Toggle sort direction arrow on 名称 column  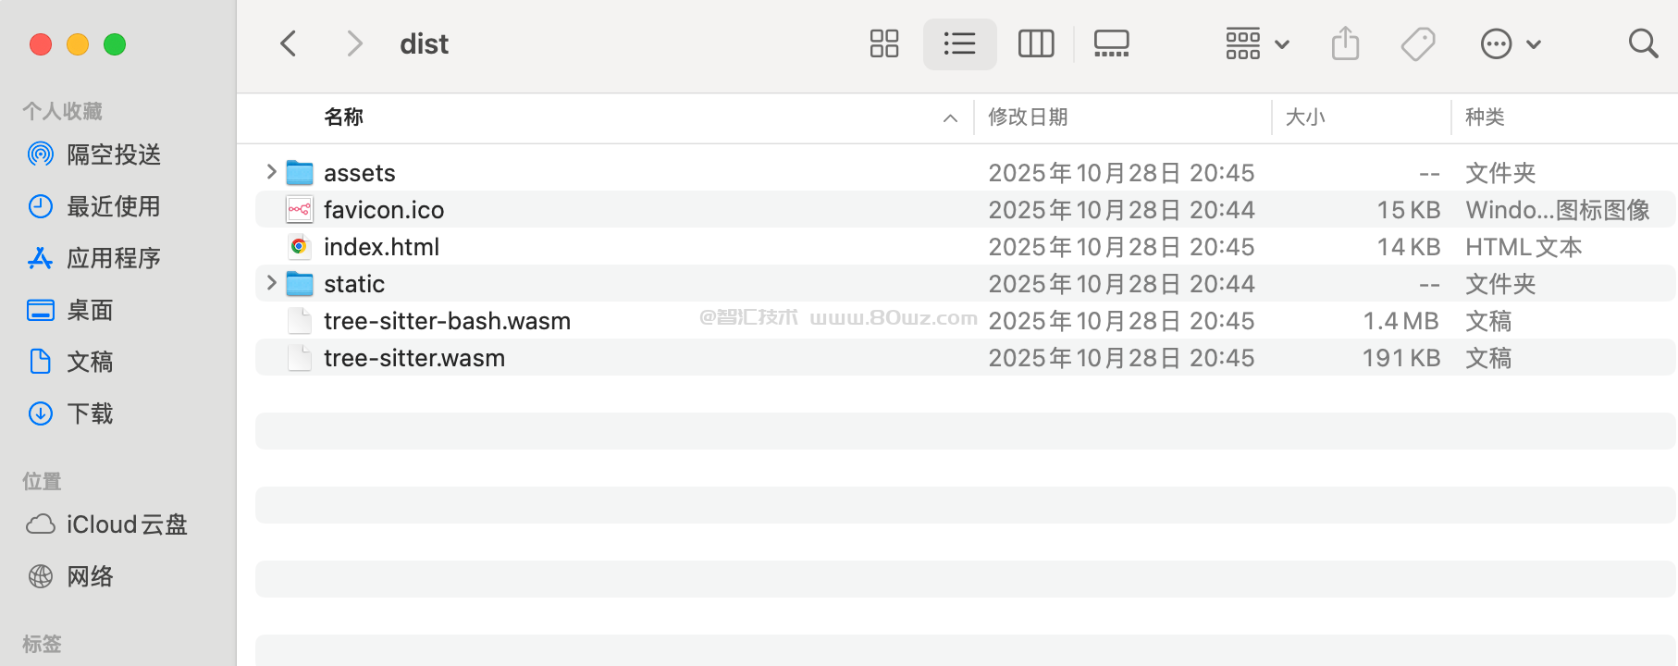950,118
